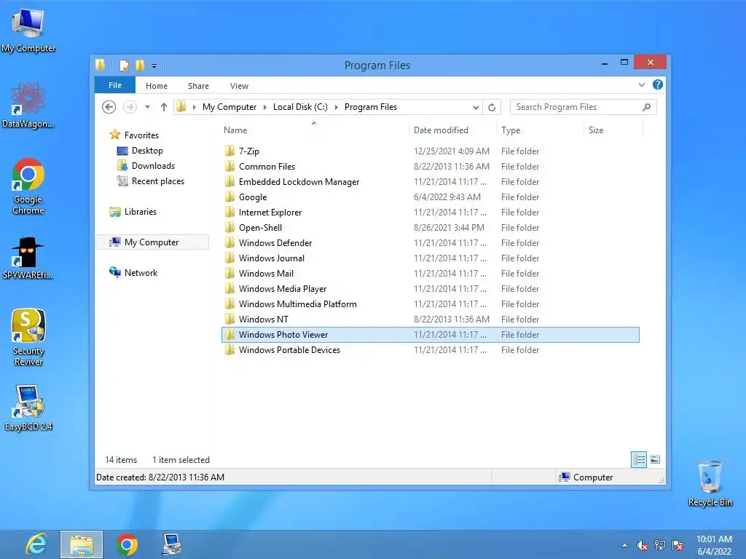Select the Windows Portable Devices folder

430,350
